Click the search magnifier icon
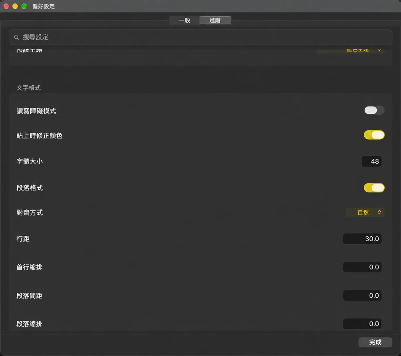 click(x=17, y=37)
